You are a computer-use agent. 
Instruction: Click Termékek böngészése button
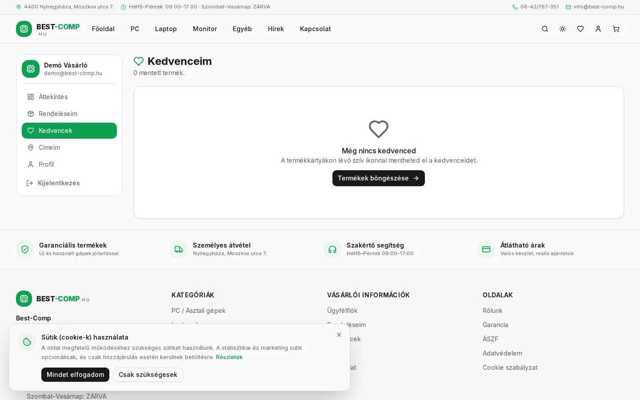[379, 178]
